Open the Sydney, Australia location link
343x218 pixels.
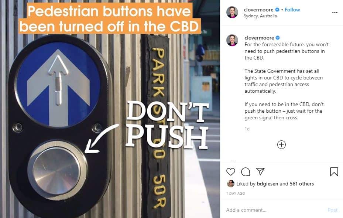(260, 16)
